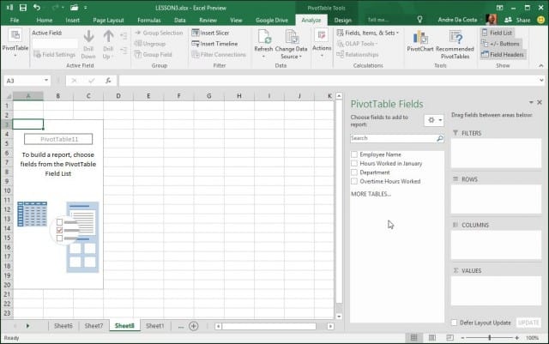This screenshot has width=549, height=344.
Task: Open PivotTable Fields pane options arrow
Action: [x=531, y=102]
